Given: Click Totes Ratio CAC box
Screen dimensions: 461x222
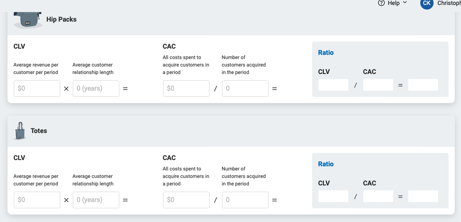Looking at the screenshot, I should coord(378,196).
